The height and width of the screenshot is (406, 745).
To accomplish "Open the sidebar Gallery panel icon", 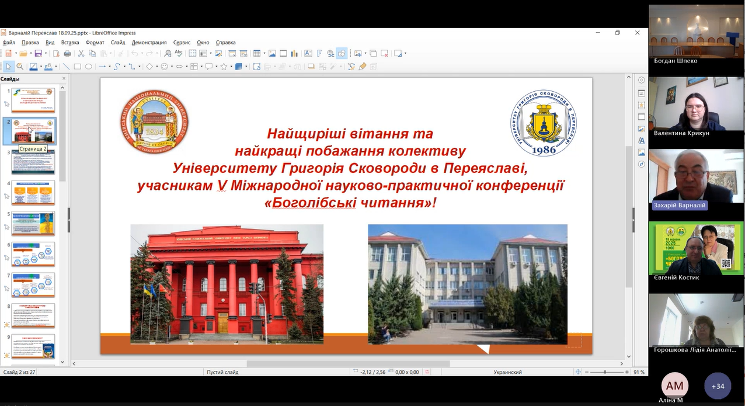I will tap(642, 152).
